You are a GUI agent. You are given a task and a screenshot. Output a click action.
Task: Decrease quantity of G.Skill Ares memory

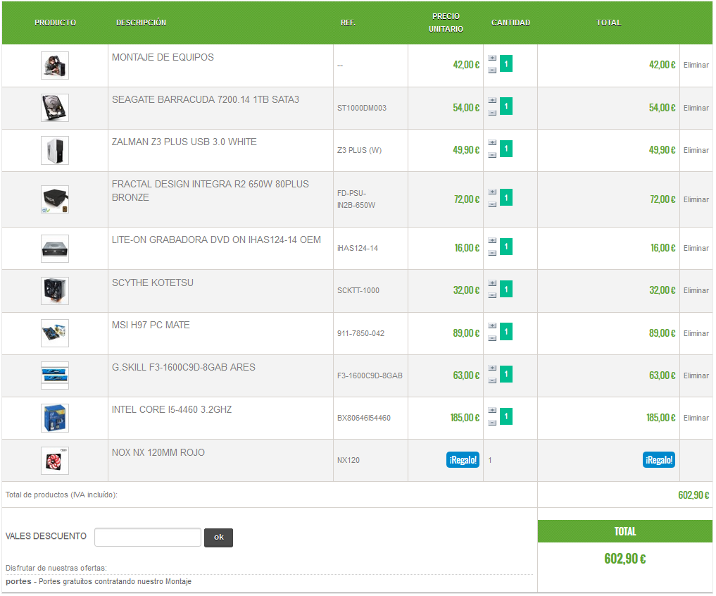[x=492, y=380]
